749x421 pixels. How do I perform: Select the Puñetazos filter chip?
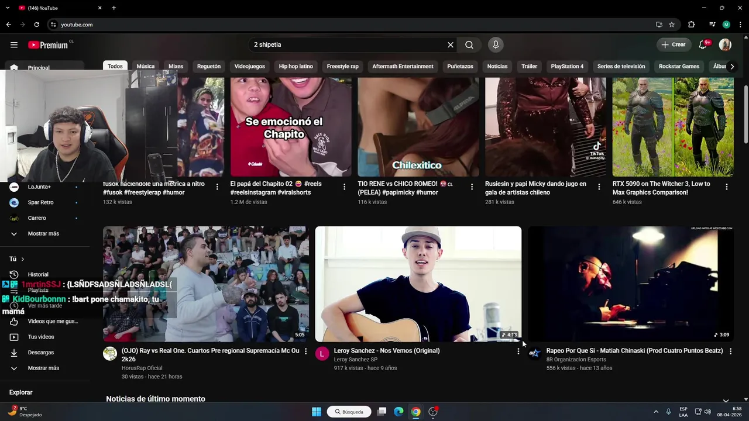461,67
